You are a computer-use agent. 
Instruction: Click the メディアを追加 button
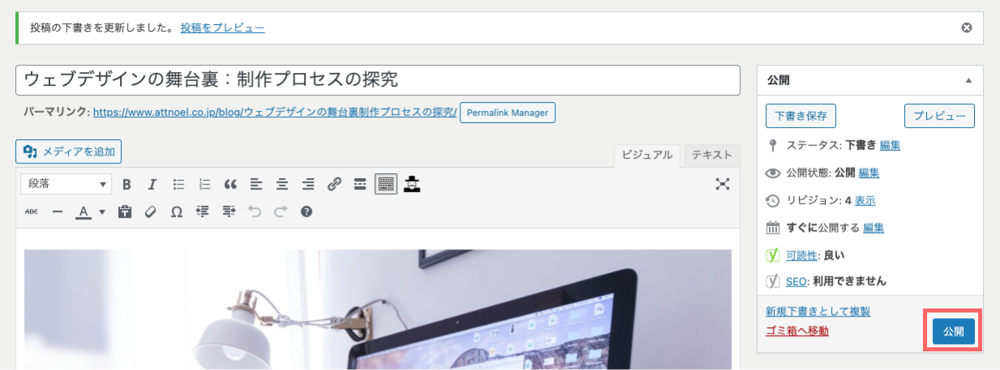pos(69,151)
